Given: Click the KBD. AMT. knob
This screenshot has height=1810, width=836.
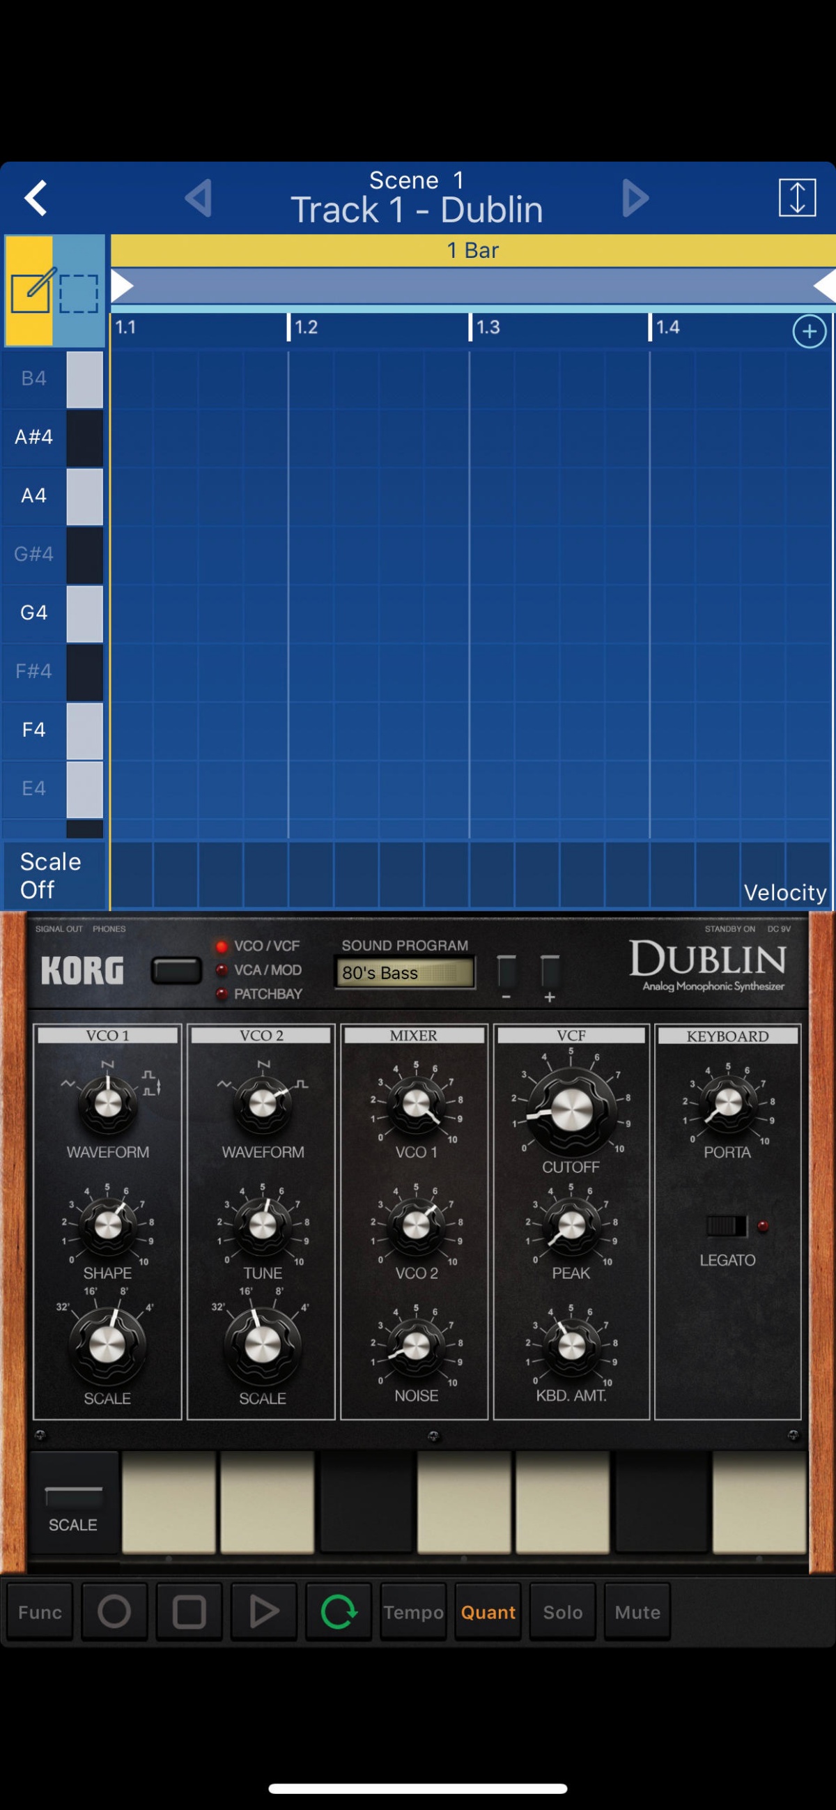Looking at the screenshot, I should 571,1347.
